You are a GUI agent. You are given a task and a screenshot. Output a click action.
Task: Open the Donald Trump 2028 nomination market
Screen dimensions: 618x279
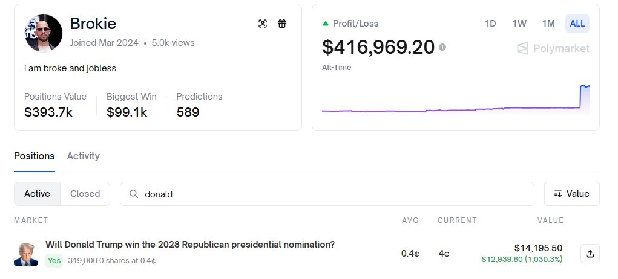190,245
